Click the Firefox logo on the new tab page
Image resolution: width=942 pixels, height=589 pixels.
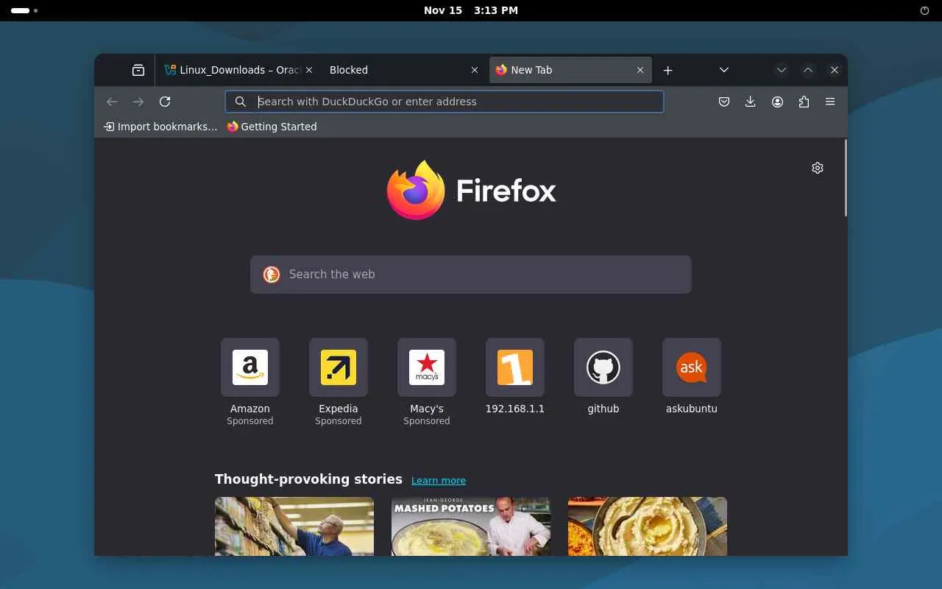[471, 190]
